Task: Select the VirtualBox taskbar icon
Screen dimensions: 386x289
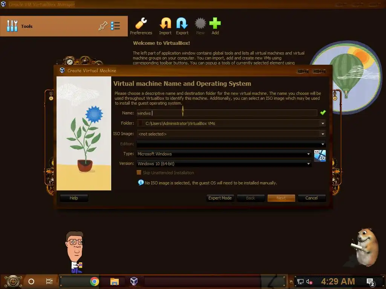Action: 134,281
